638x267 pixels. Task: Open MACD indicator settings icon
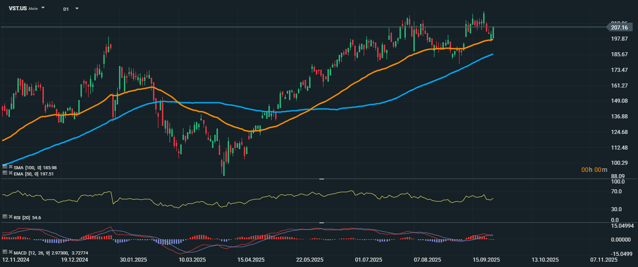click(x=4, y=252)
